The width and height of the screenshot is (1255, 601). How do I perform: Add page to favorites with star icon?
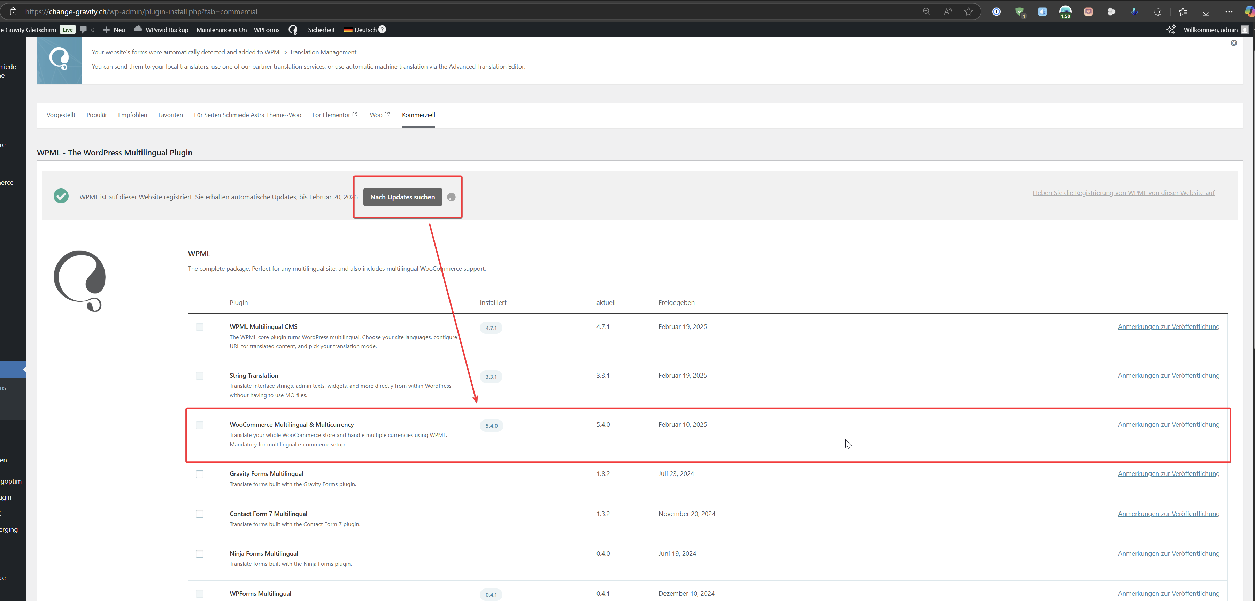pyautogui.click(x=969, y=11)
